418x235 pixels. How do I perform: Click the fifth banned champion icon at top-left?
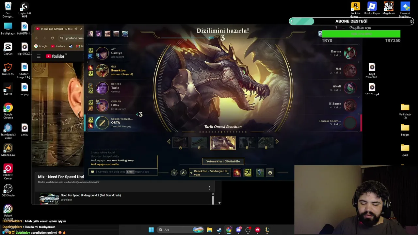125,34
